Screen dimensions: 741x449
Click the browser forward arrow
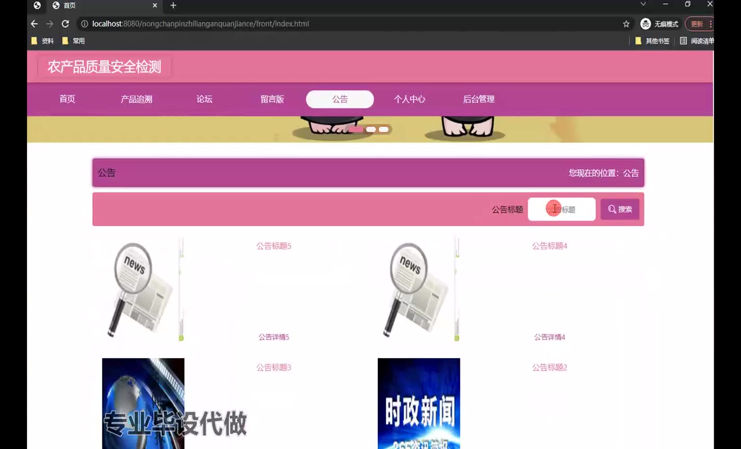click(x=49, y=24)
